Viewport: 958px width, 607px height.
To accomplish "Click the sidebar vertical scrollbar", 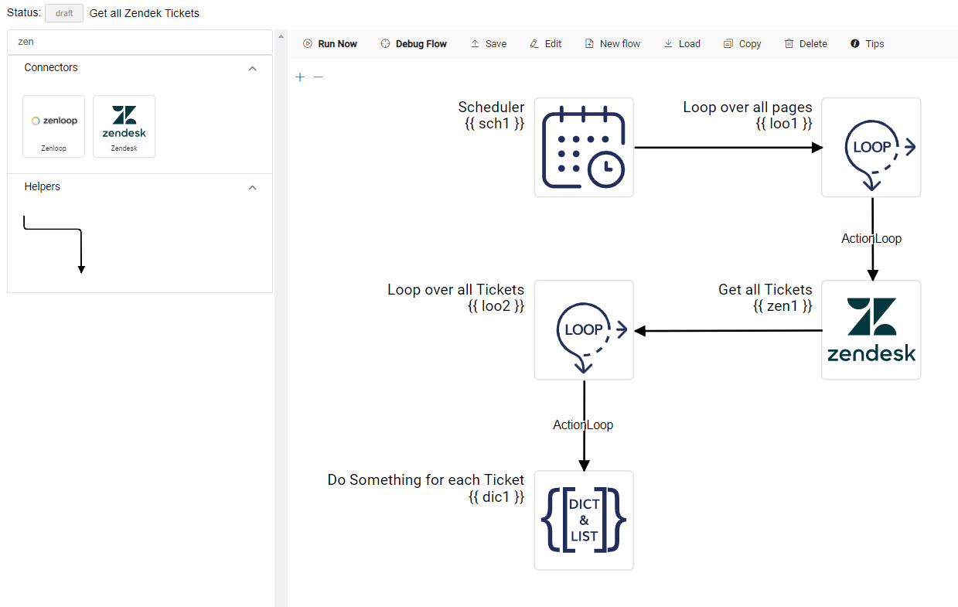I will coord(281,318).
